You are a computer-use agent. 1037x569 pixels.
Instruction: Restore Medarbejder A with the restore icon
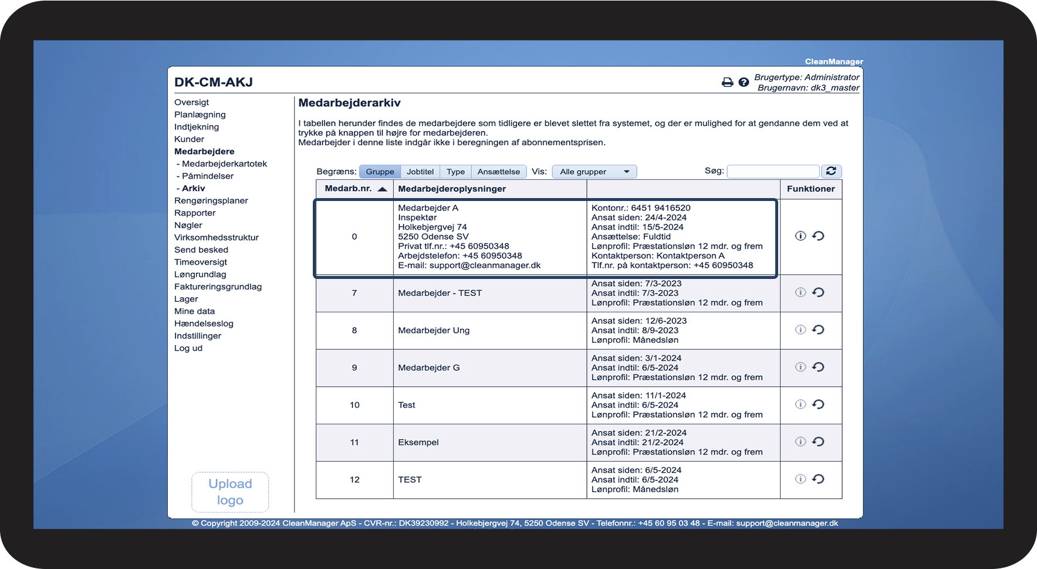(x=818, y=236)
